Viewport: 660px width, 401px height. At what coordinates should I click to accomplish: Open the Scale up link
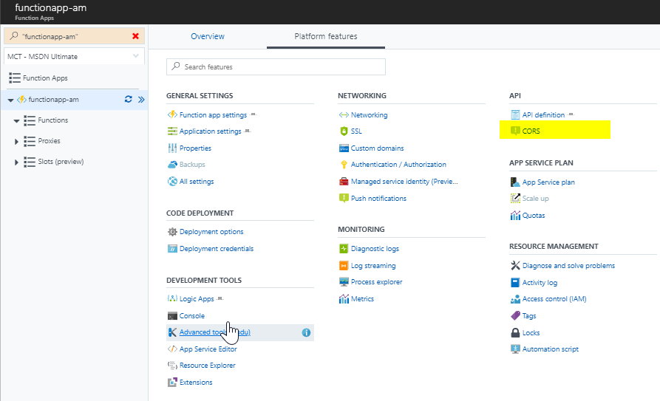[535, 198]
